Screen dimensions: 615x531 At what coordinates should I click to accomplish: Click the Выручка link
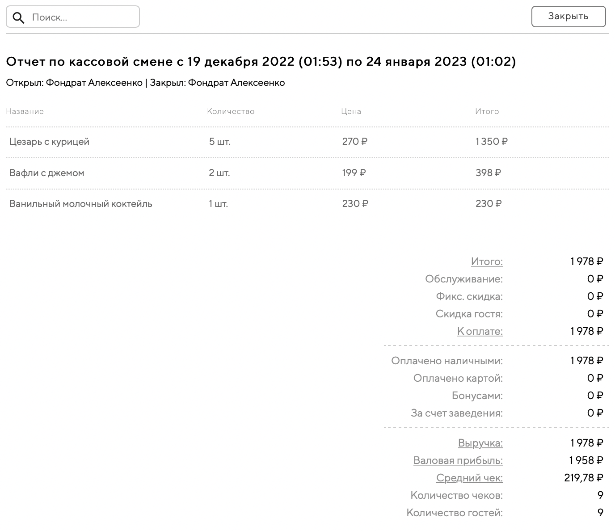click(480, 443)
